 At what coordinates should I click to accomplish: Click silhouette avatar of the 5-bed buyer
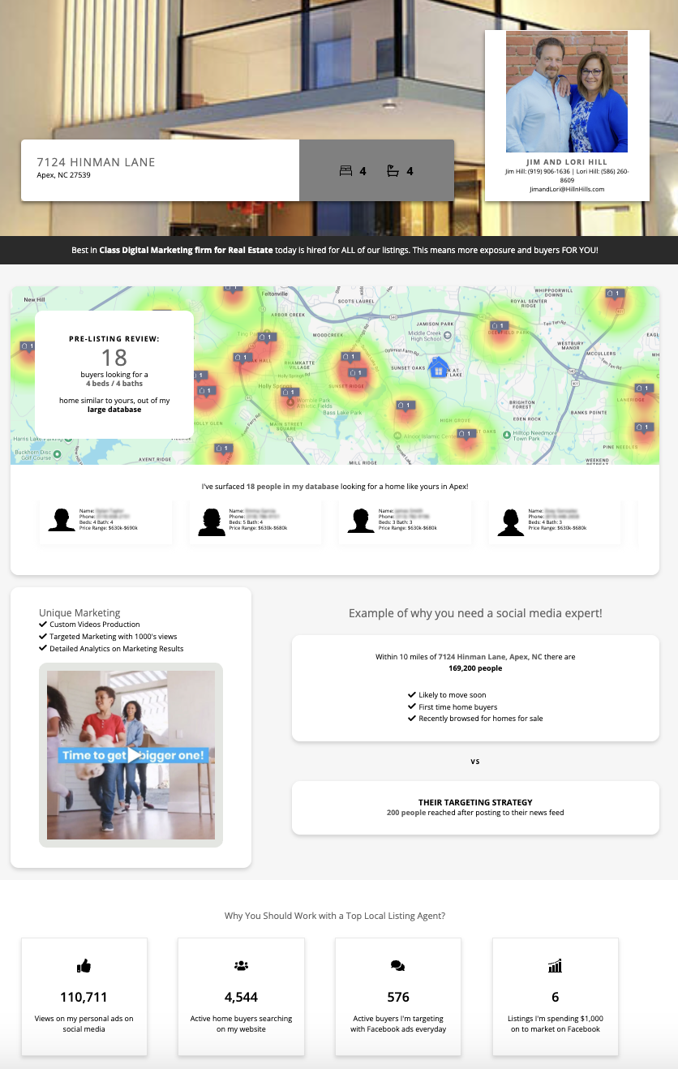[x=211, y=522]
